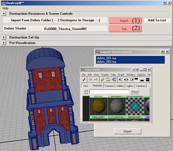Click the Hypershade filter text field
The height and width of the screenshot is (151, 173).
point(109,92)
